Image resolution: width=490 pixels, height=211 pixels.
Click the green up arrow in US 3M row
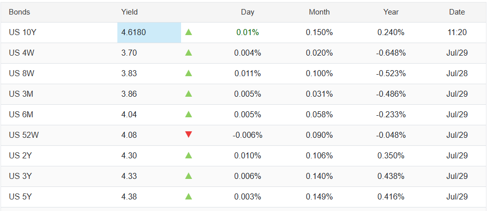click(189, 94)
